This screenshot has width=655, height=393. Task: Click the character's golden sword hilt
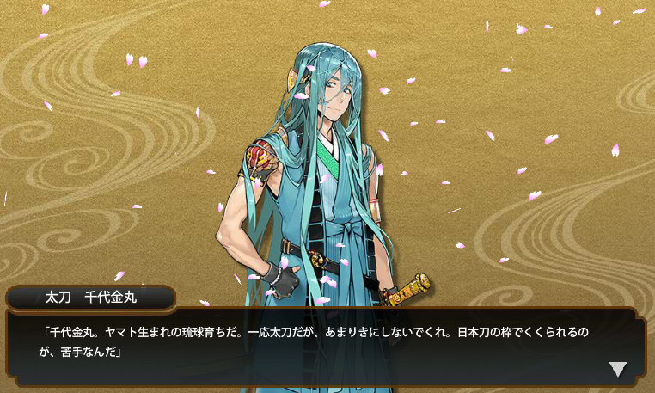point(410,287)
